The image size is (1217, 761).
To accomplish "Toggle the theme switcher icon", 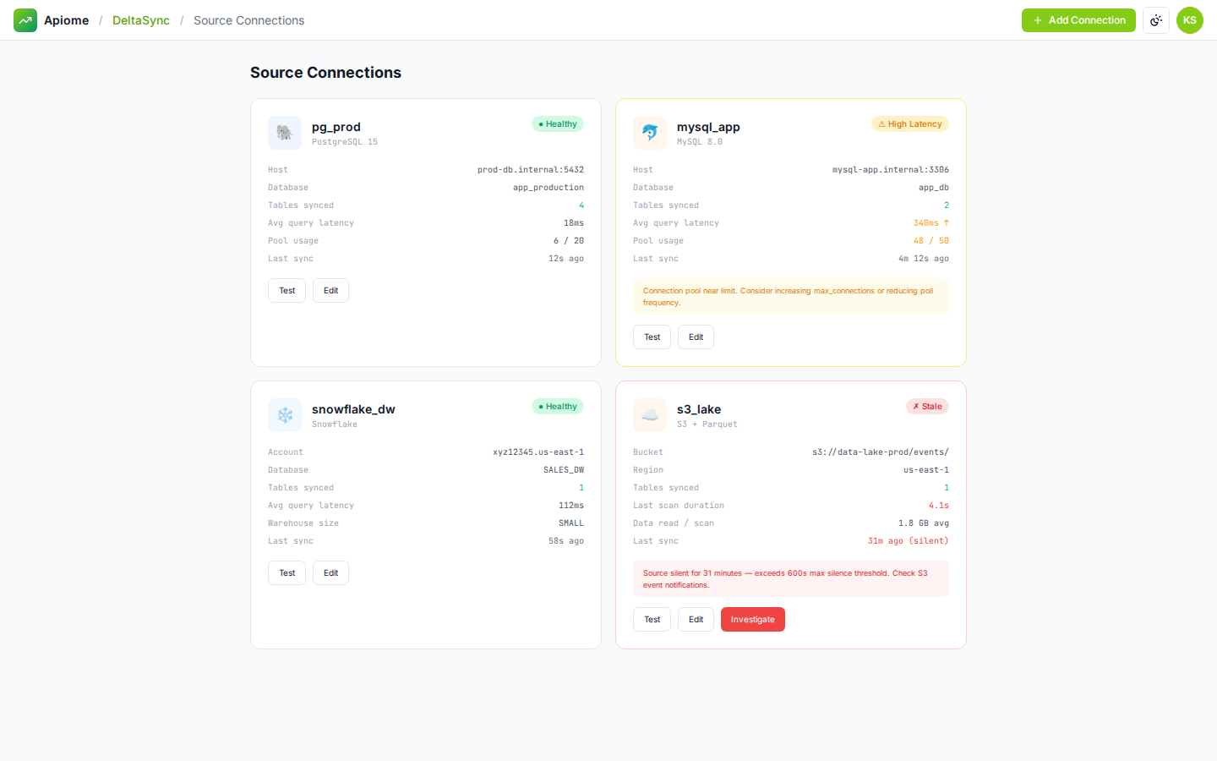I will point(1156,20).
